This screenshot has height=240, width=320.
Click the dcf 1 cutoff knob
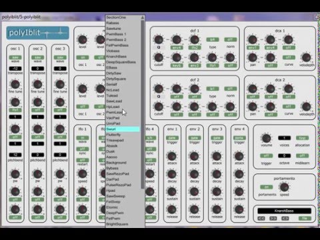pos(159,57)
